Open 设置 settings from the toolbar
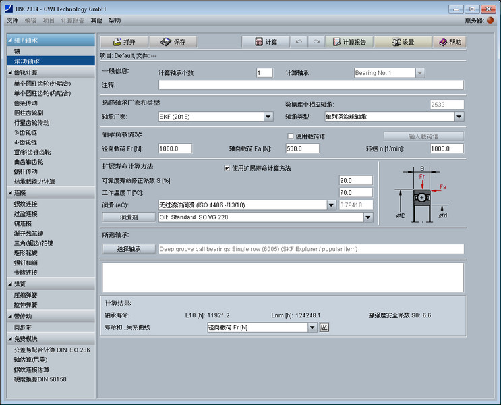 point(403,42)
